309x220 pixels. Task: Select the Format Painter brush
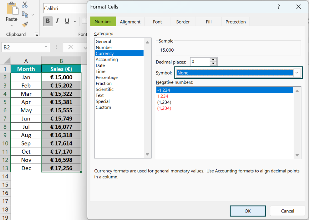point(25,24)
